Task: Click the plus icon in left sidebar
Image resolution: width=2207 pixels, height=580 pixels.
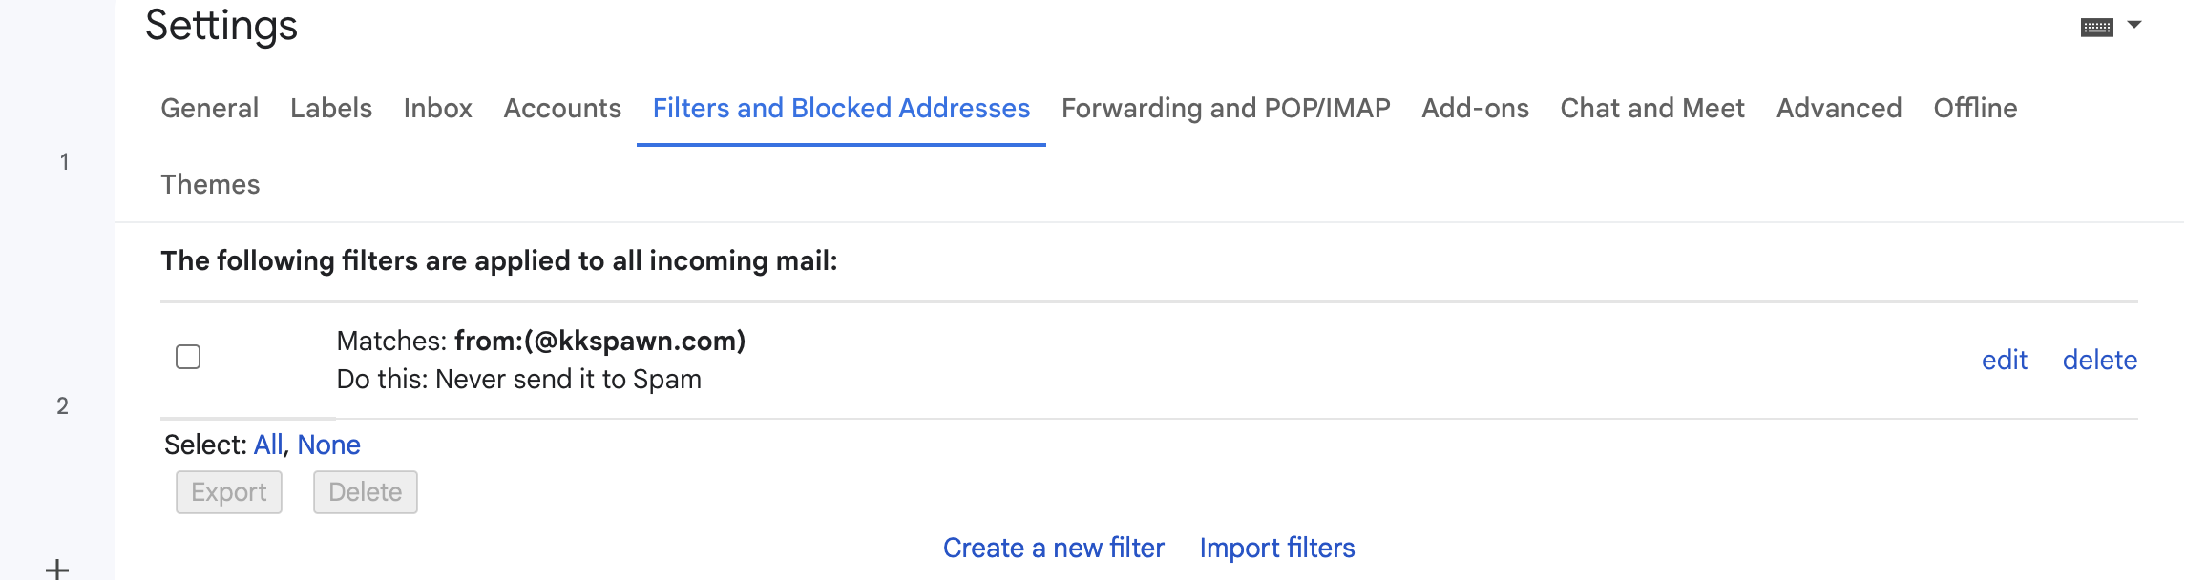Action: (57, 570)
